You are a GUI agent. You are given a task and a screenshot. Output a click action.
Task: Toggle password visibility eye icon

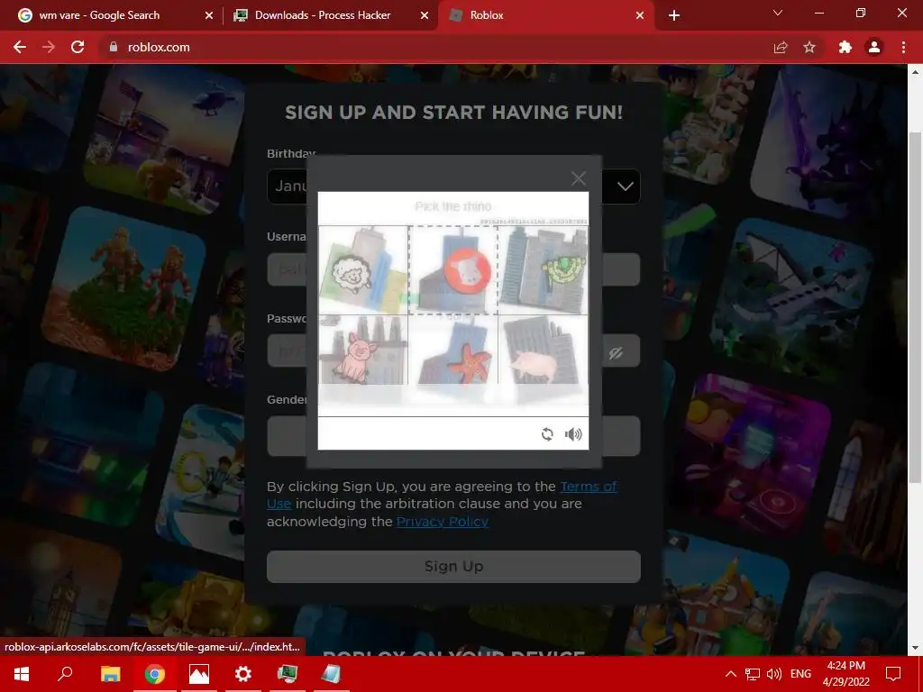tap(616, 352)
